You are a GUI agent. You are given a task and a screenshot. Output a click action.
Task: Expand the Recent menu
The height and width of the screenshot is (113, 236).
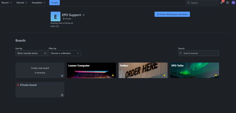click(6, 3)
